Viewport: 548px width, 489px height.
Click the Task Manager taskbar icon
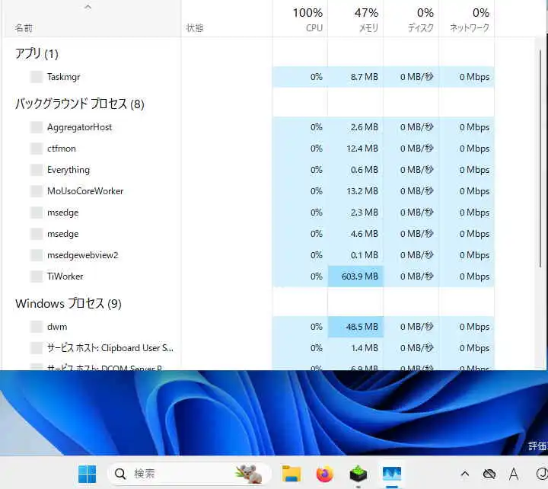tap(392, 475)
